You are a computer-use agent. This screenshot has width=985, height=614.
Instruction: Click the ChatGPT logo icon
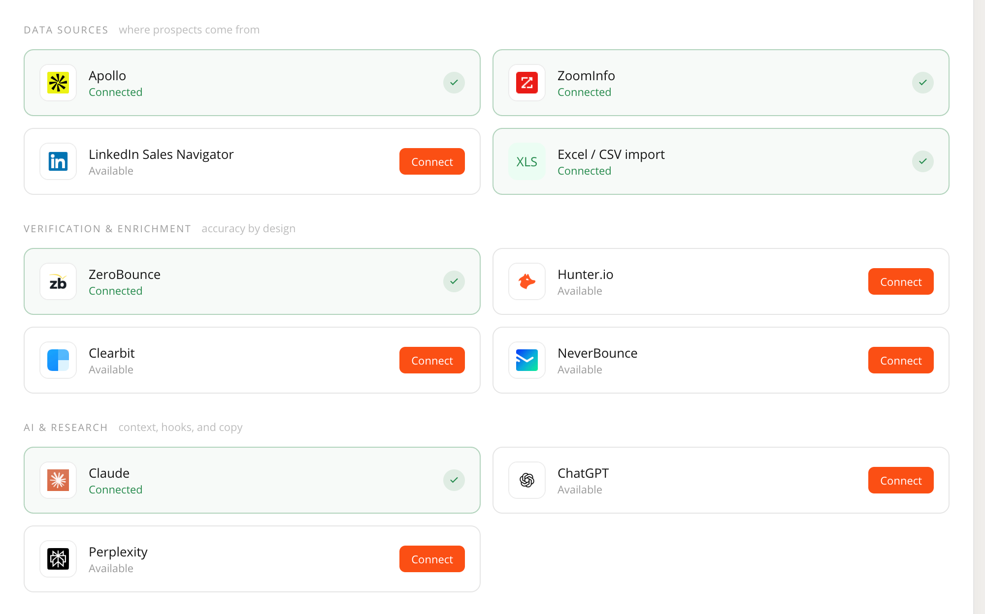coord(527,480)
